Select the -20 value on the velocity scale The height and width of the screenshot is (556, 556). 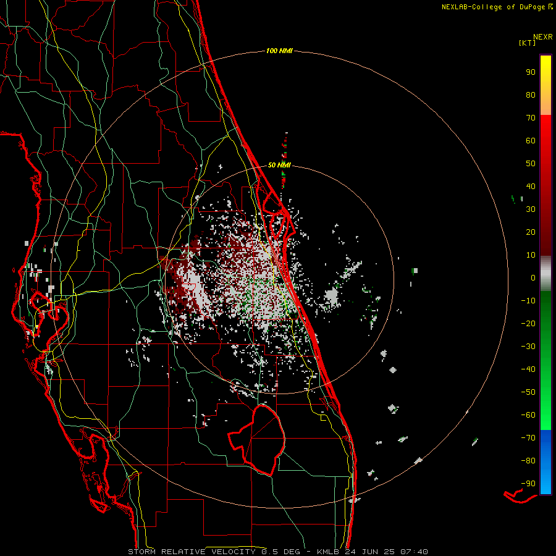pos(528,324)
